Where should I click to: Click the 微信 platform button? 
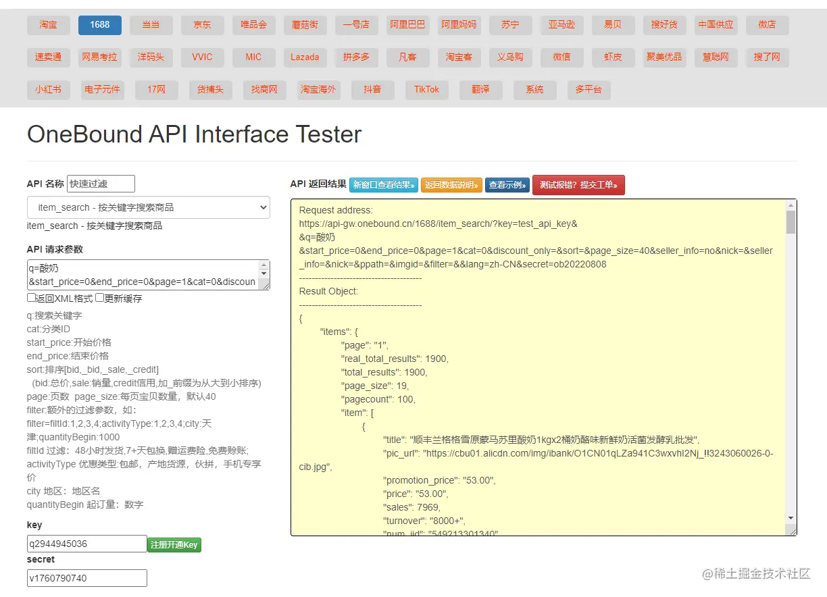(x=562, y=57)
